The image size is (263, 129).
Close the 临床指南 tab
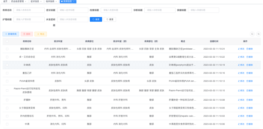coord(56,1)
